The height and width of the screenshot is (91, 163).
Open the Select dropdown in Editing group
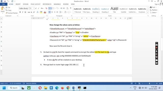(154, 12)
